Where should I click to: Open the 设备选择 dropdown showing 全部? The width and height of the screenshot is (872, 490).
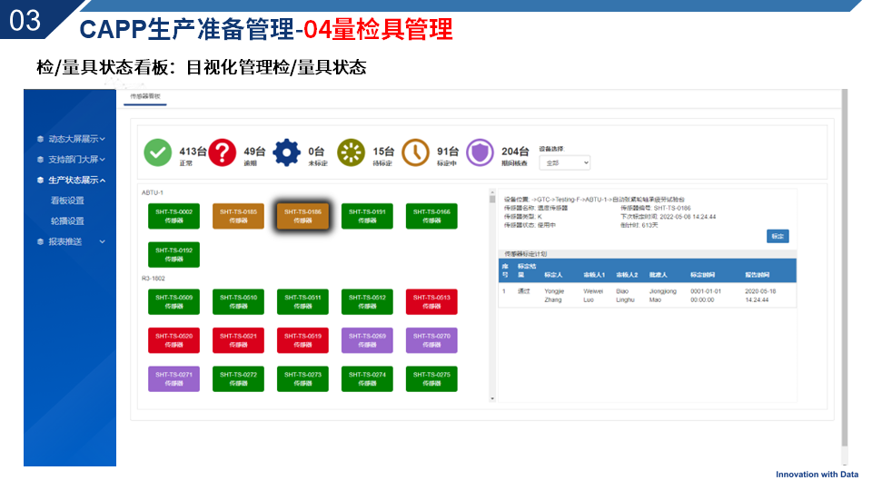coord(565,163)
